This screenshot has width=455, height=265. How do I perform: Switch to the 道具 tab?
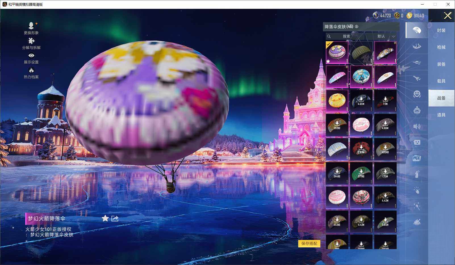point(441,115)
